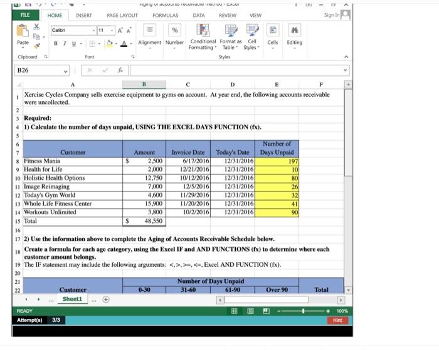Select the INSERT ribbon tab
The width and height of the screenshot is (439, 351).
point(84,16)
